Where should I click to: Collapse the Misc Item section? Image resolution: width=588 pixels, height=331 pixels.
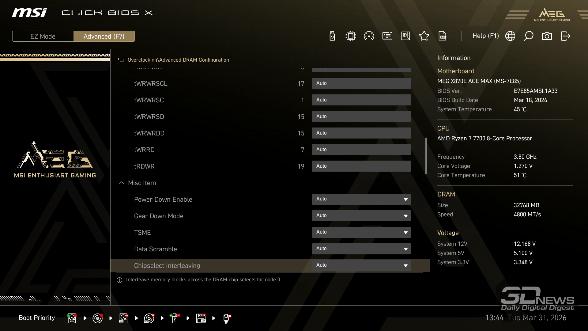point(122,183)
